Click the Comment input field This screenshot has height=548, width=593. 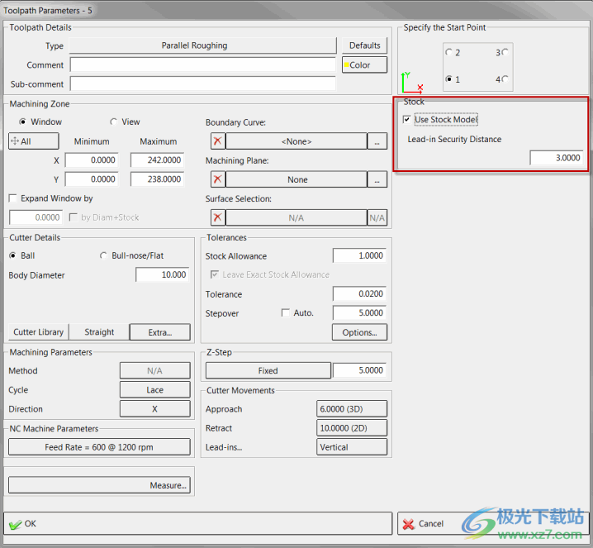[x=202, y=64]
